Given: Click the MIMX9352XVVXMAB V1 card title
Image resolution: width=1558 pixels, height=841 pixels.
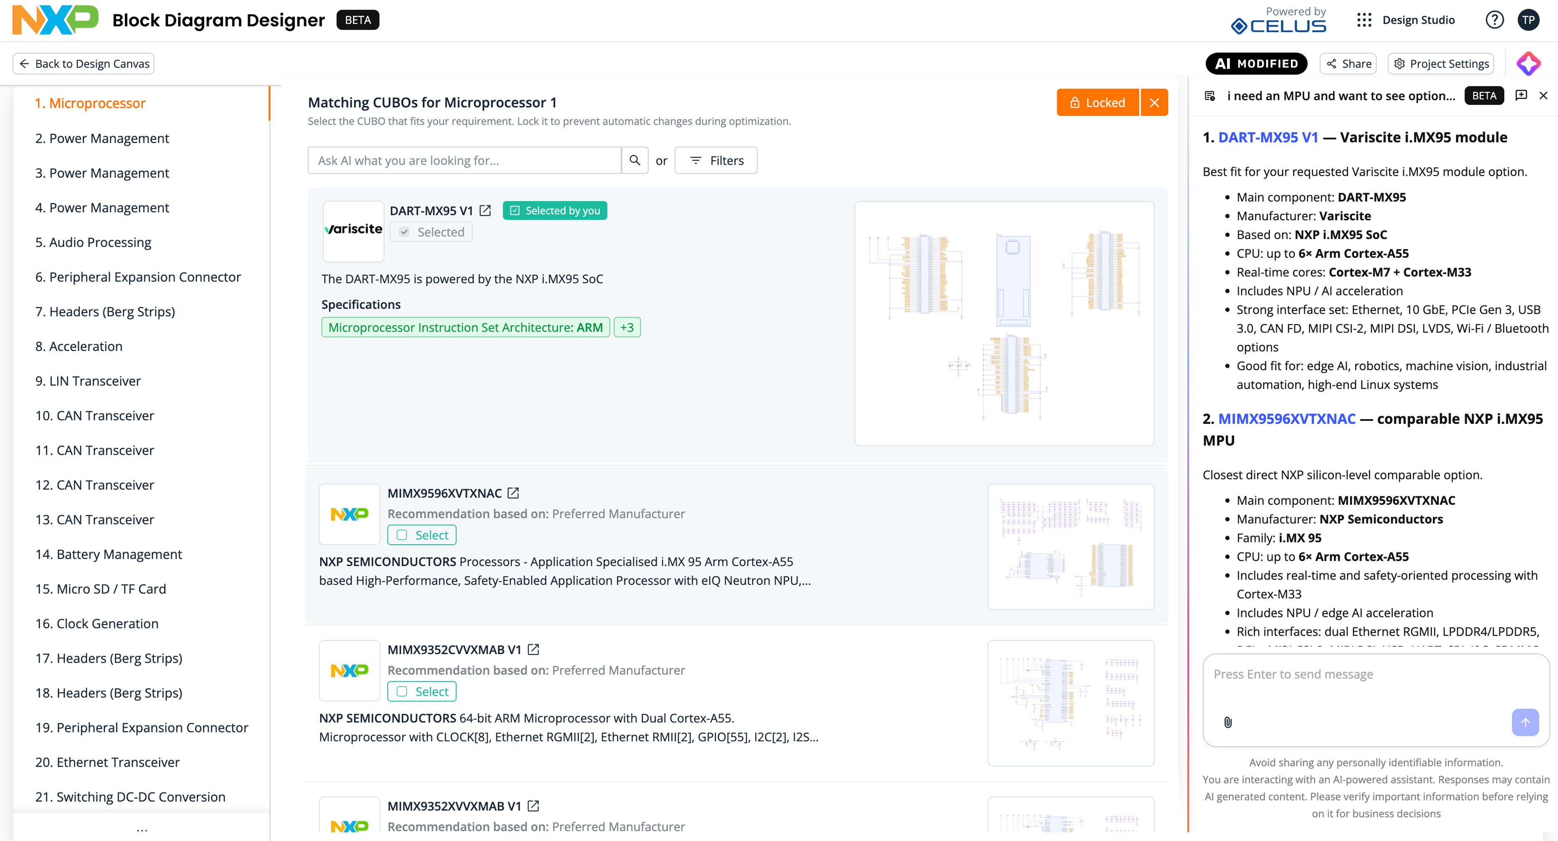Looking at the screenshot, I should [454, 806].
